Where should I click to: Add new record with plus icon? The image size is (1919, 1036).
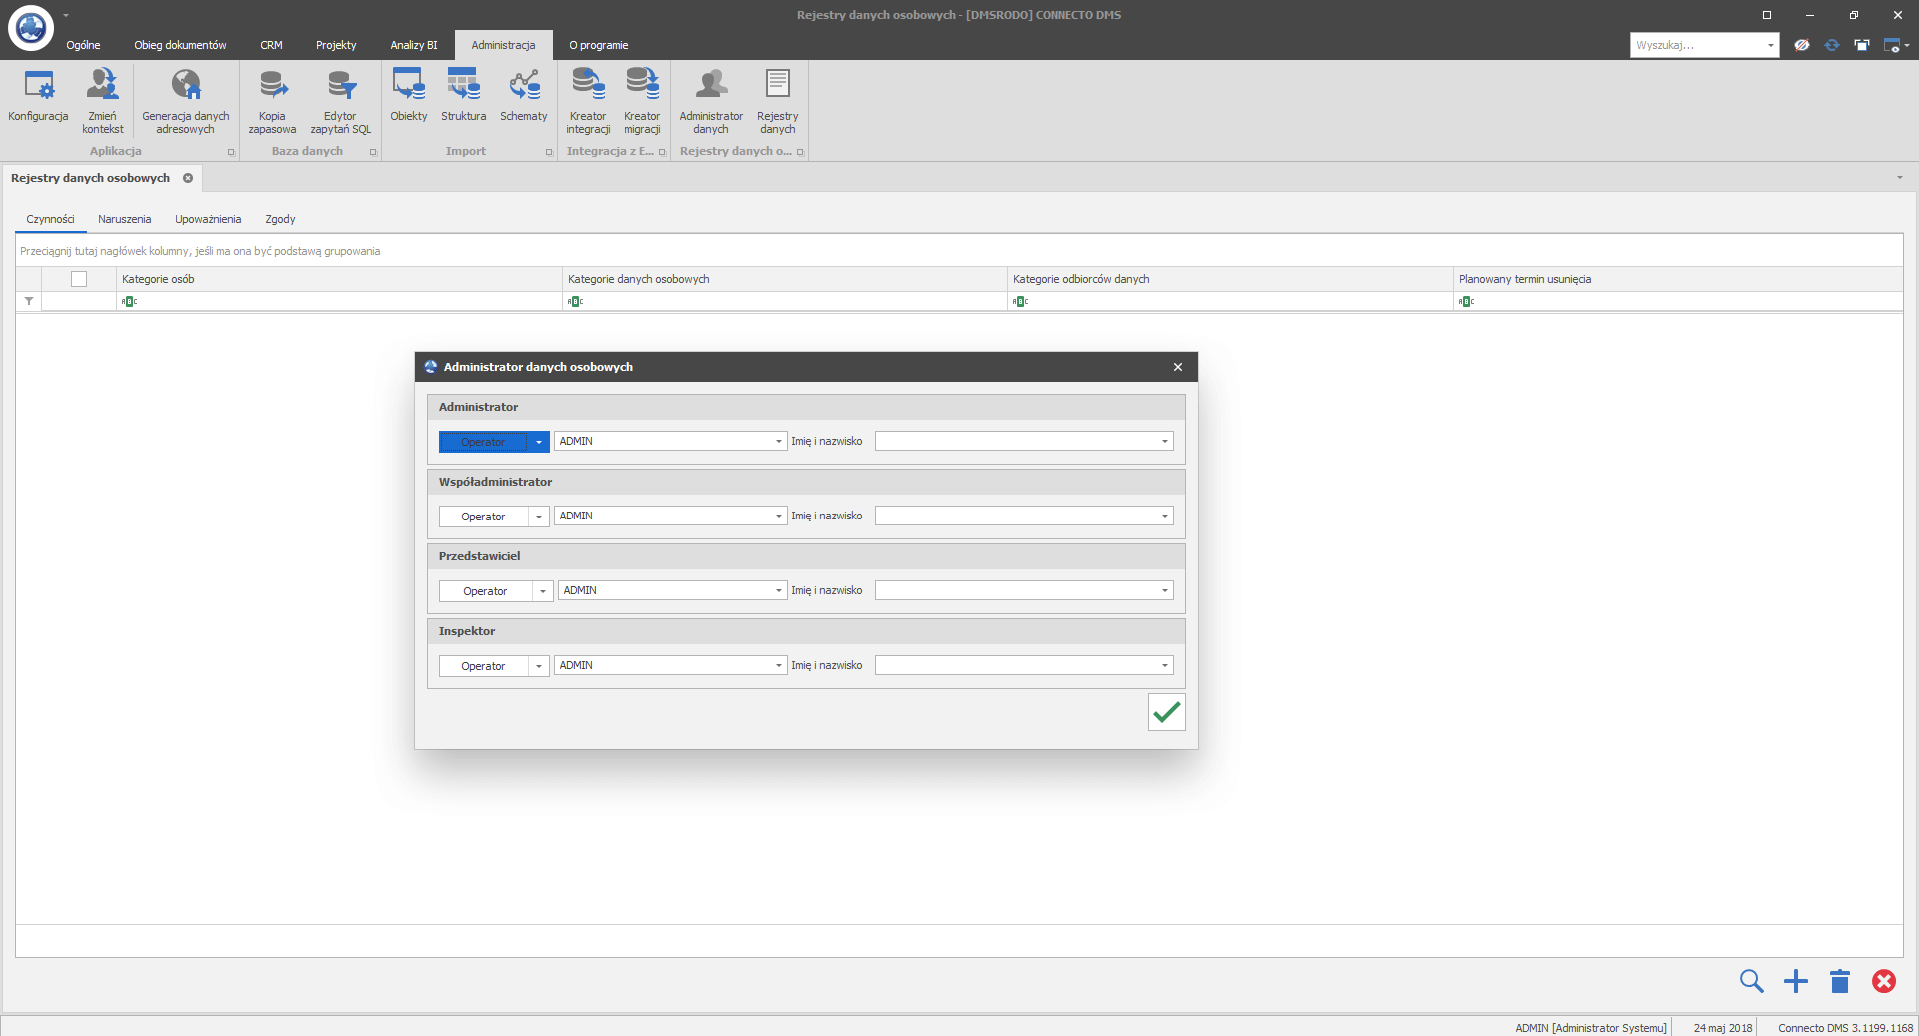pyautogui.click(x=1796, y=981)
